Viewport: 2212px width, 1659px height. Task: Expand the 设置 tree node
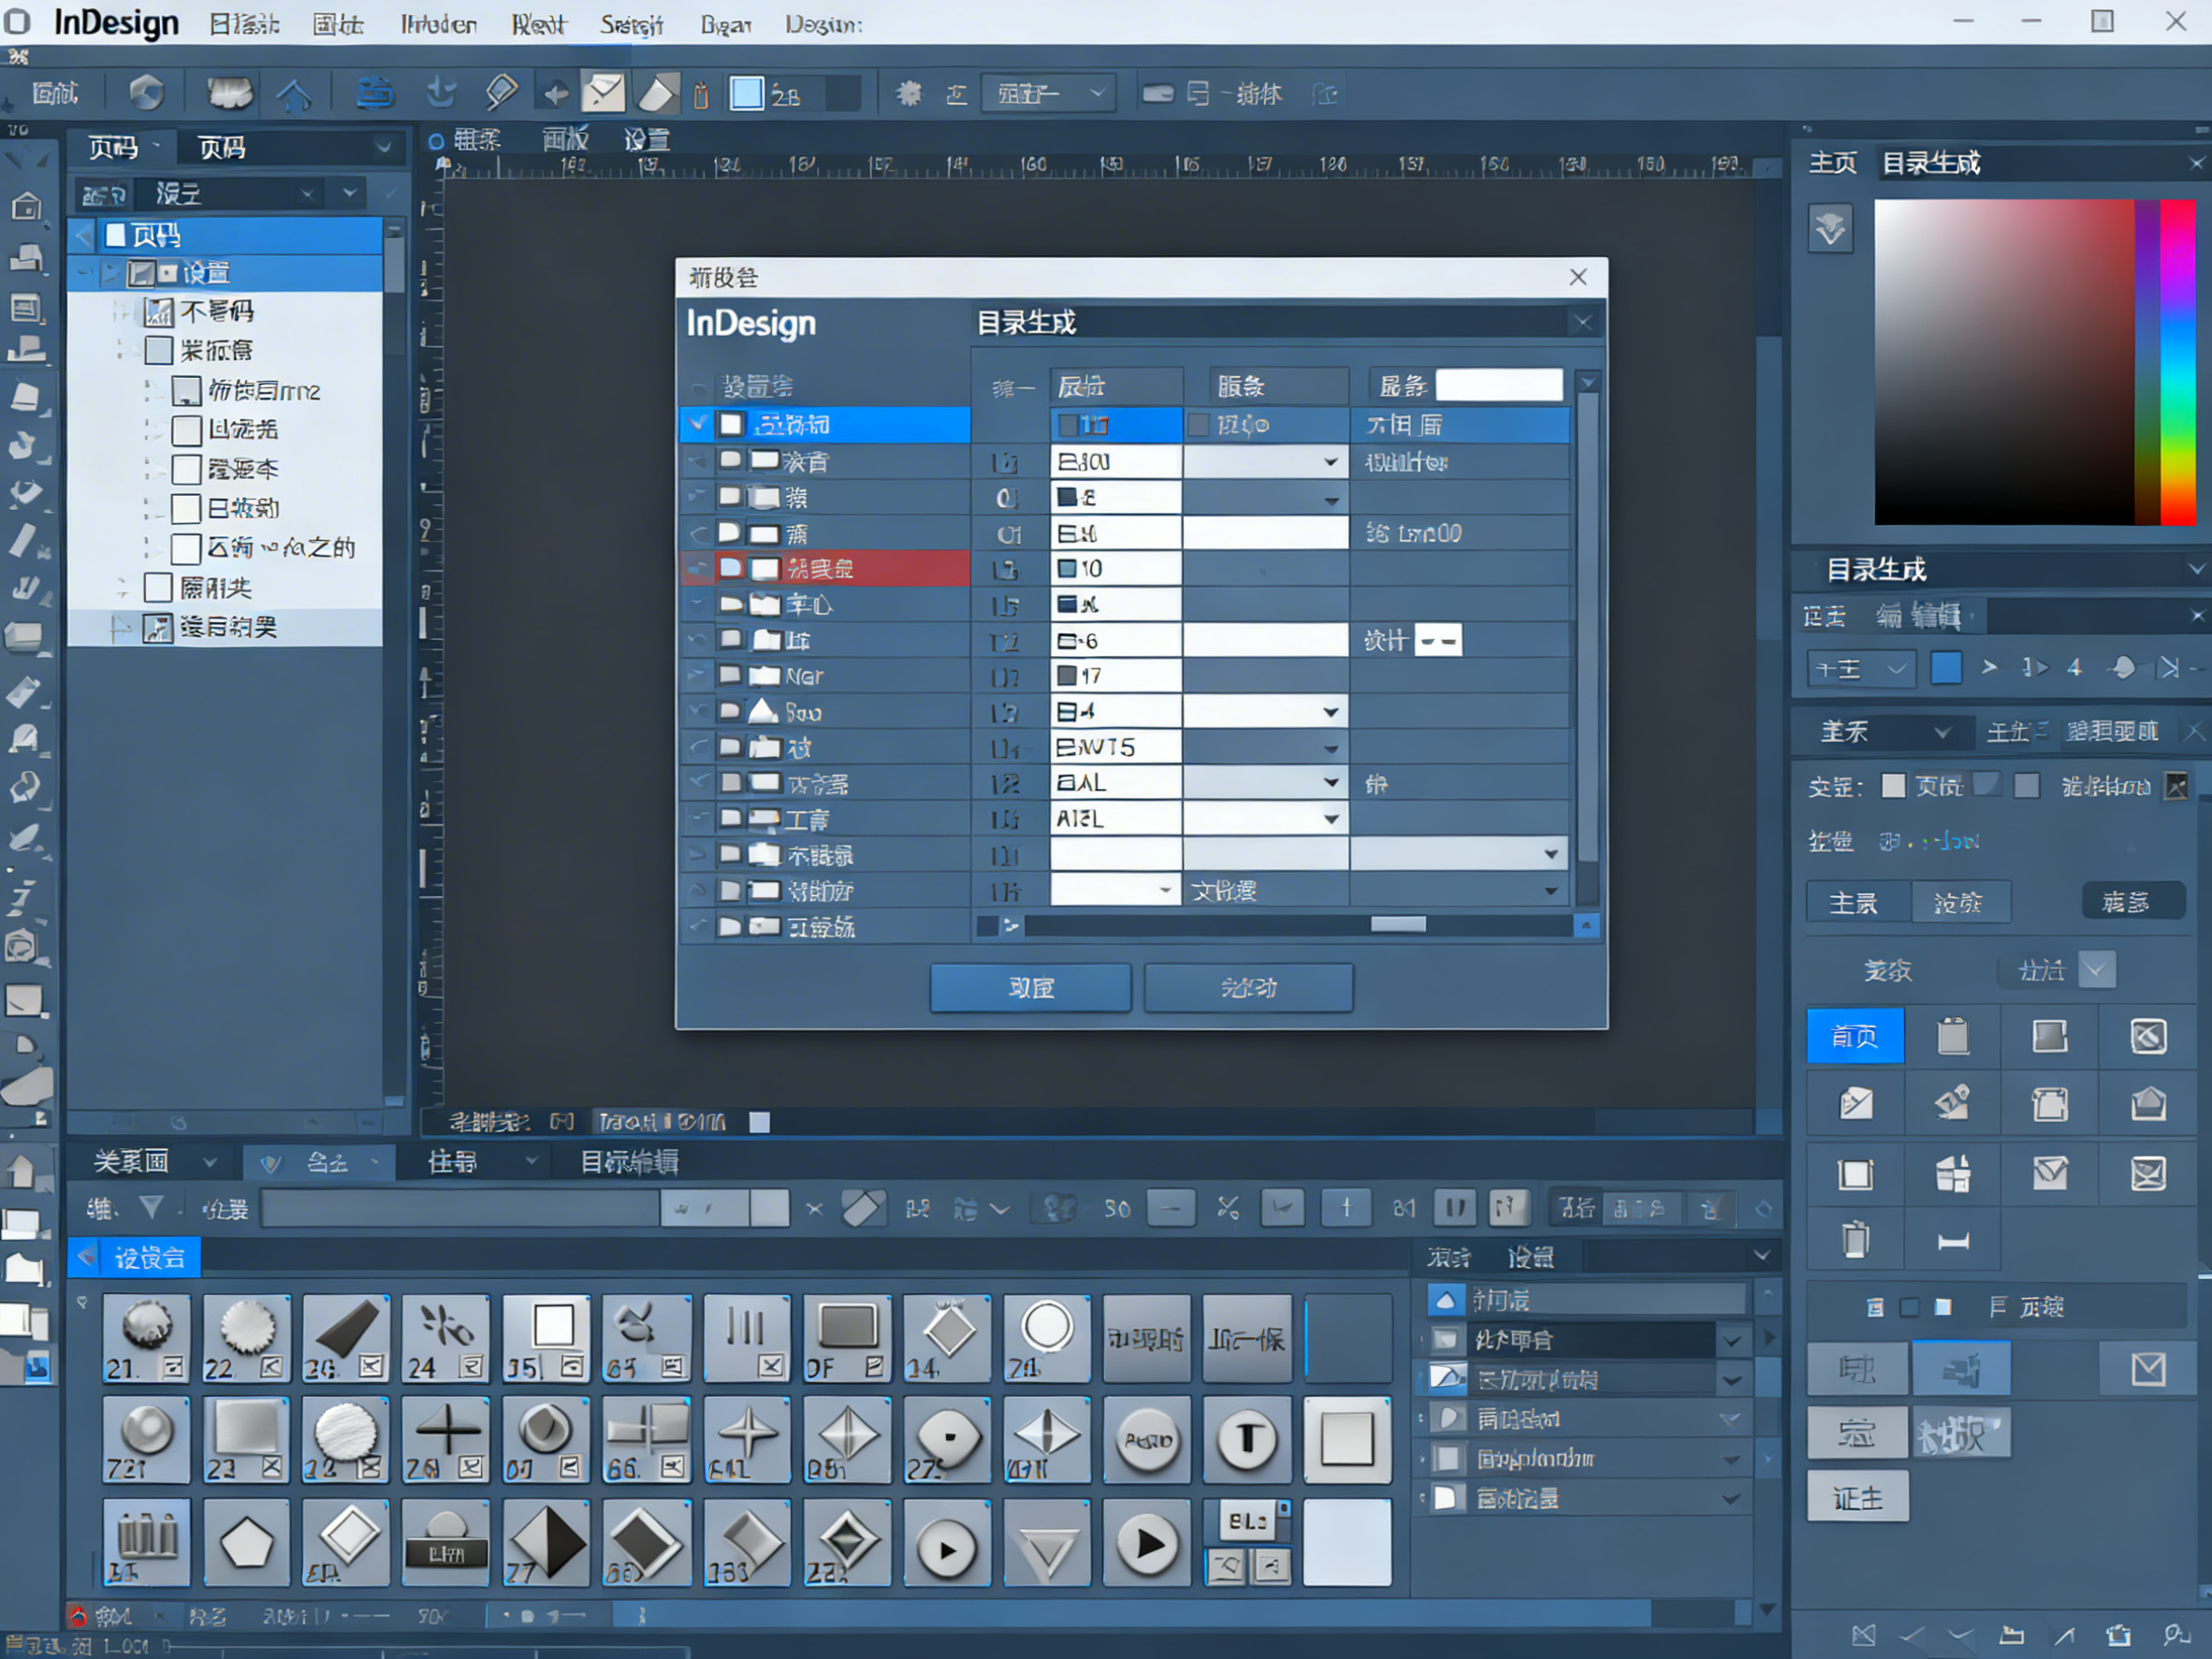(x=110, y=273)
